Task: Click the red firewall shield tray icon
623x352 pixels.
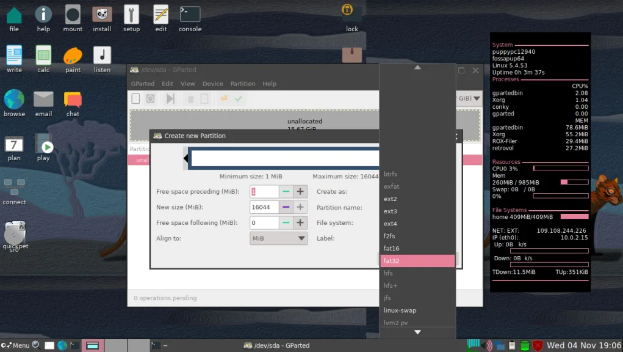Action: click(538, 345)
